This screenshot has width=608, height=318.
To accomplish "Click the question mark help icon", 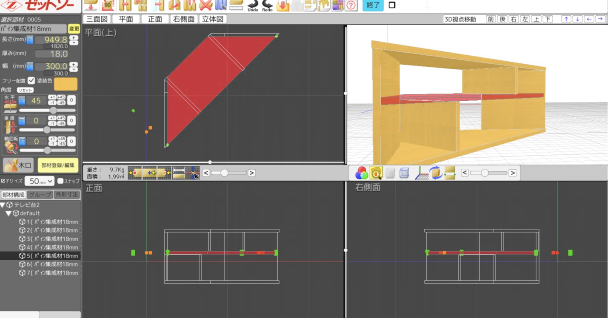I will coord(351,6).
